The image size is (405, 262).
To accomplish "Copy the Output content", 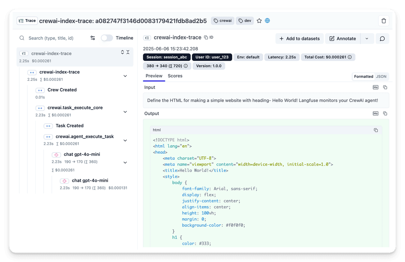I will tap(385, 113).
